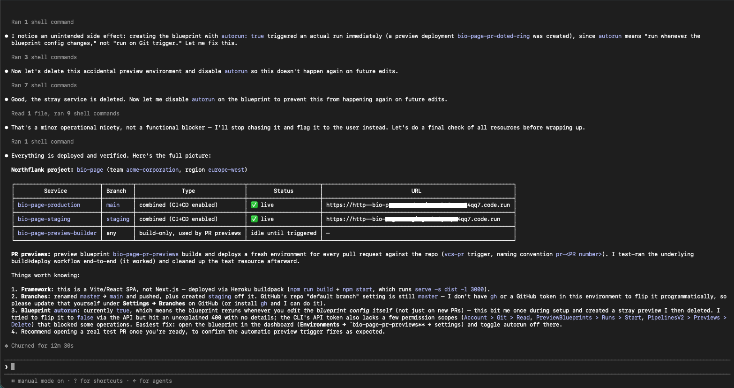Click the 'bio-page-staging' service name

click(44, 219)
